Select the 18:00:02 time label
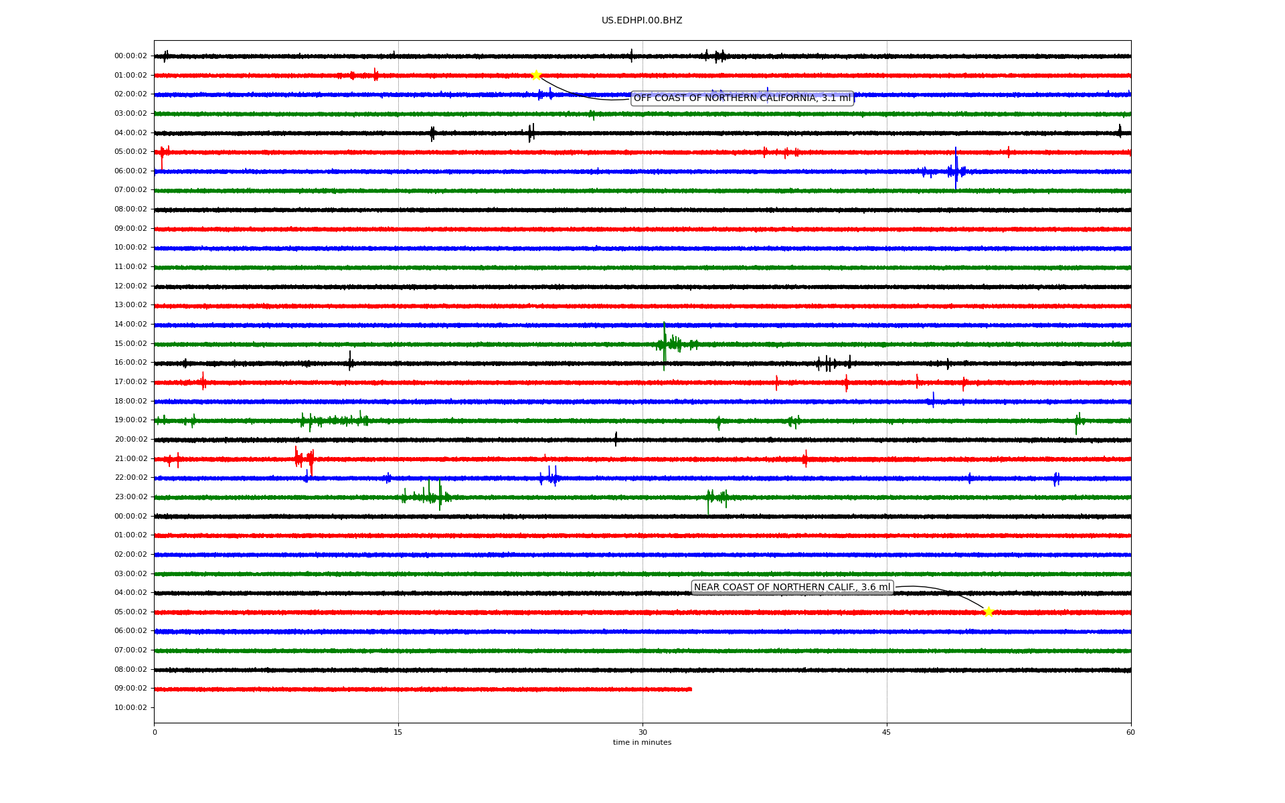The image size is (1285, 803). (131, 401)
